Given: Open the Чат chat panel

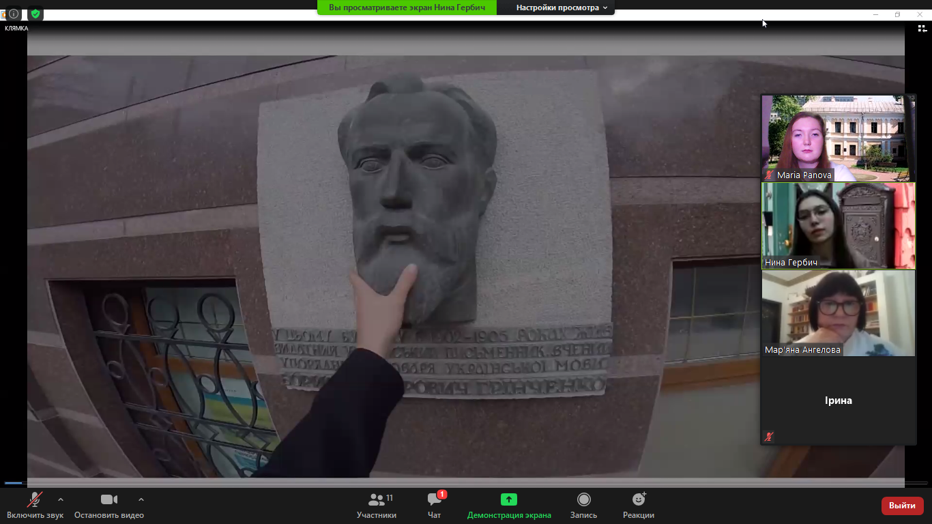Looking at the screenshot, I should coord(435,506).
